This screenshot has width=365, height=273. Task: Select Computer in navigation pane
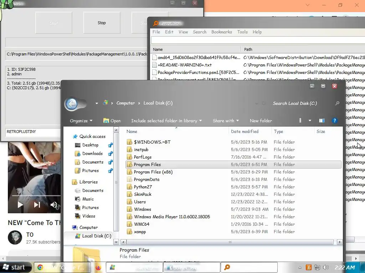point(88,227)
